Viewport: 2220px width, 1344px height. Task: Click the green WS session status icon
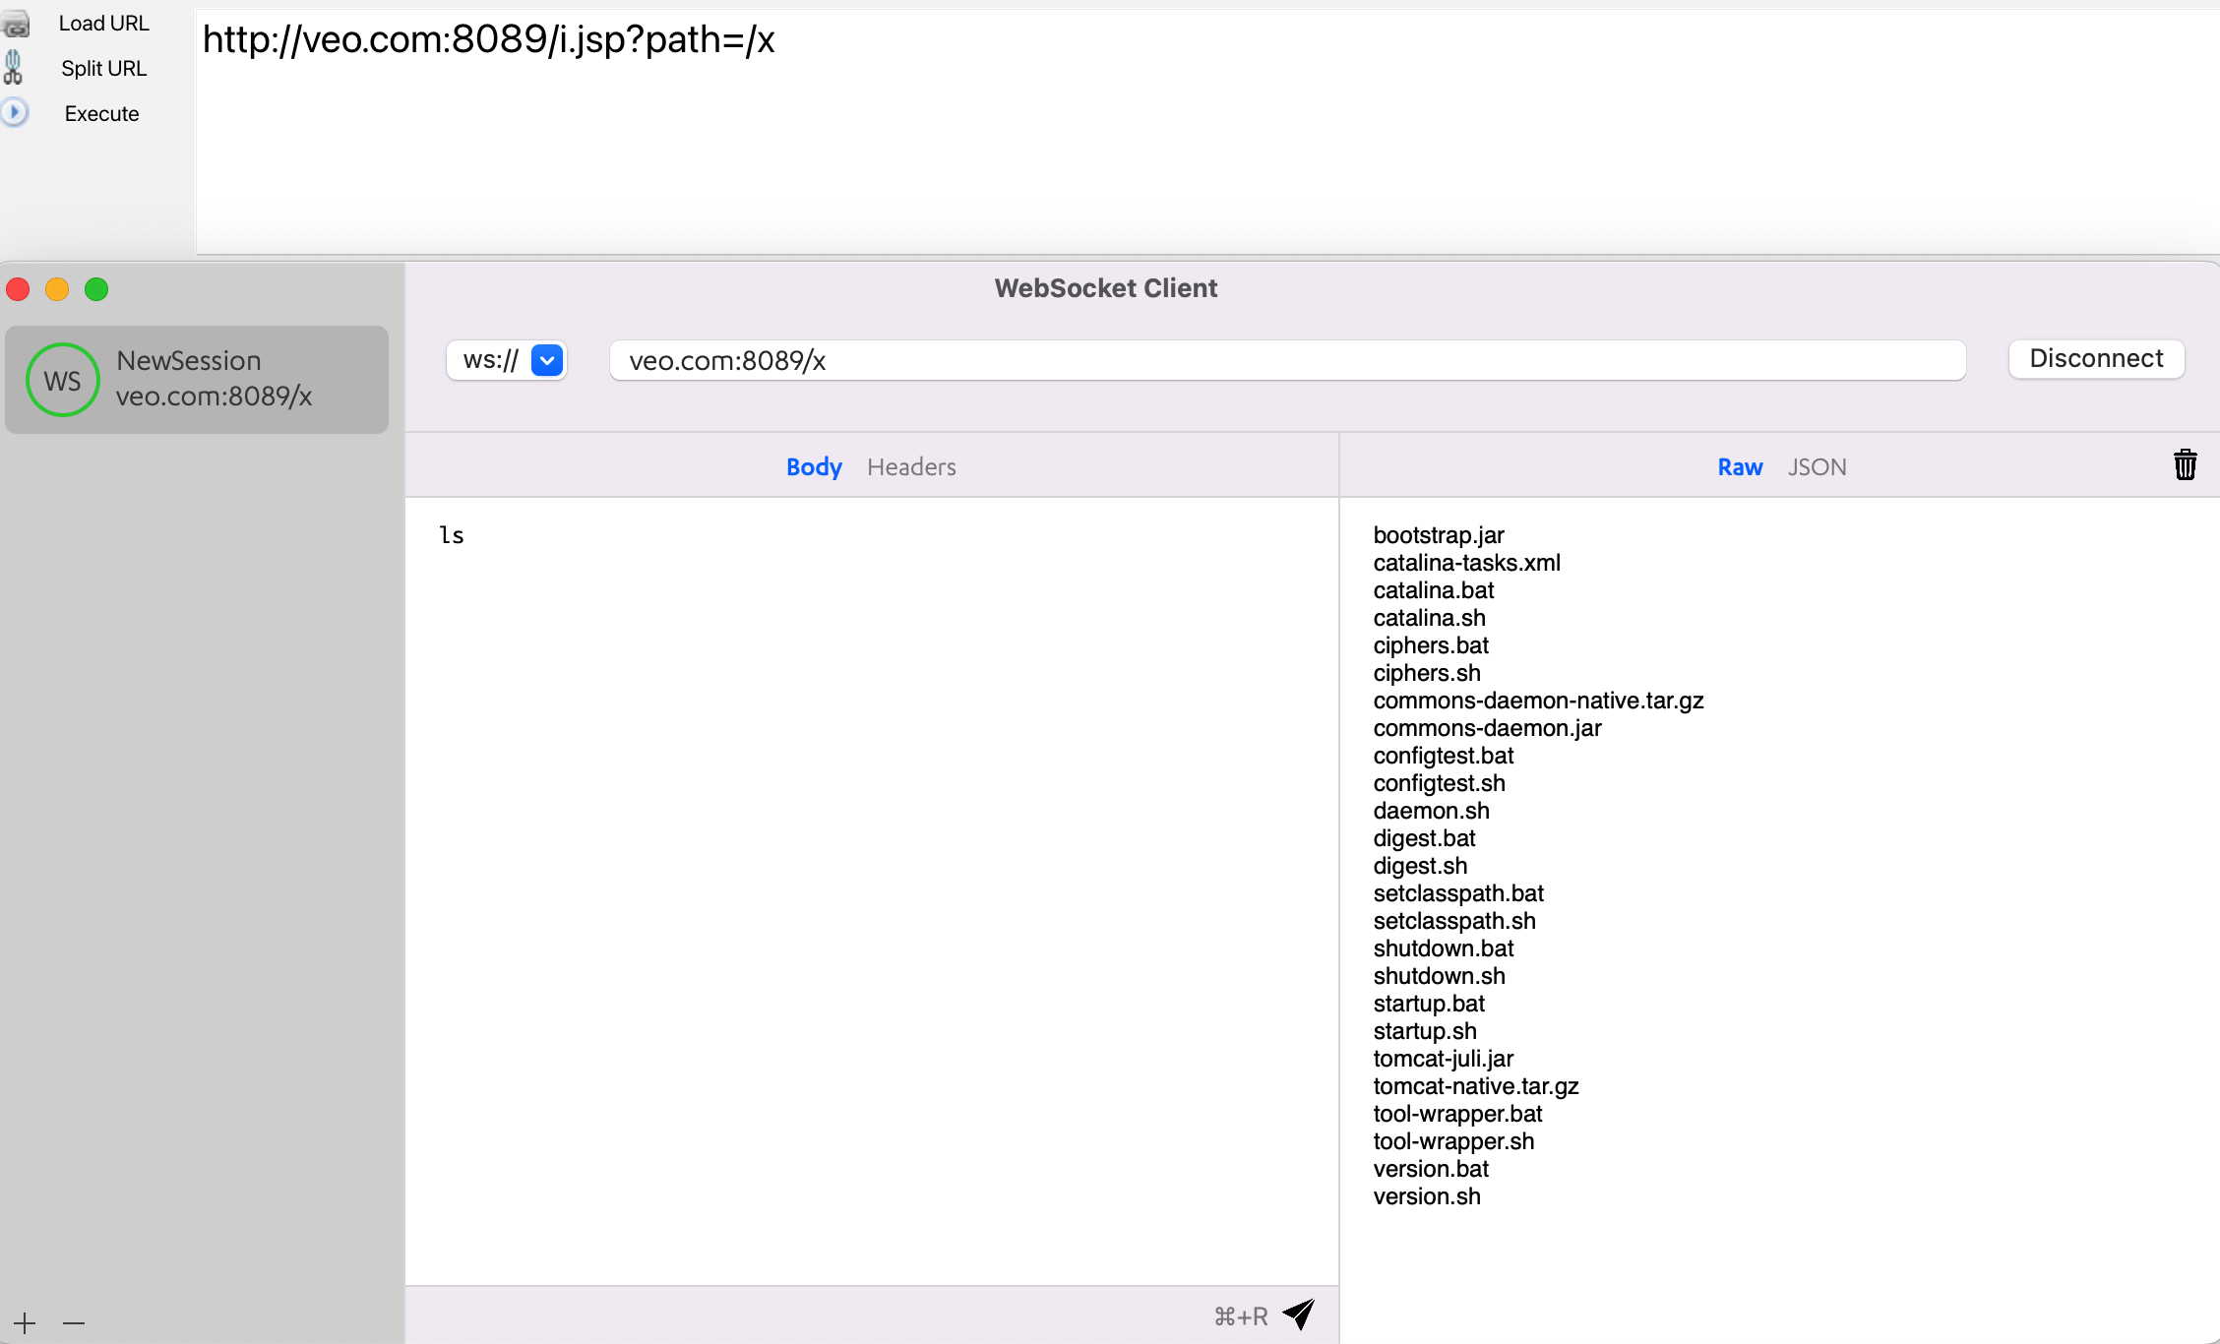62,380
